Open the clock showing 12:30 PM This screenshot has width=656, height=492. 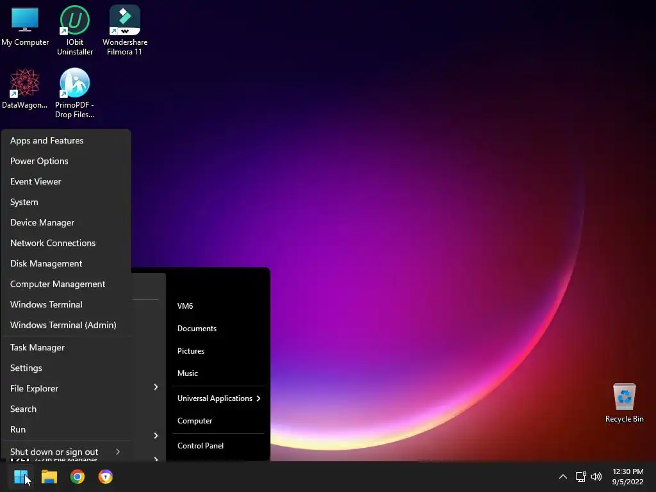click(x=628, y=477)
